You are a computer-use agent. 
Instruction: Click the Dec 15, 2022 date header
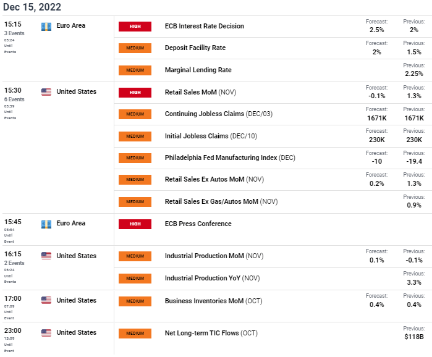[32, 7]
